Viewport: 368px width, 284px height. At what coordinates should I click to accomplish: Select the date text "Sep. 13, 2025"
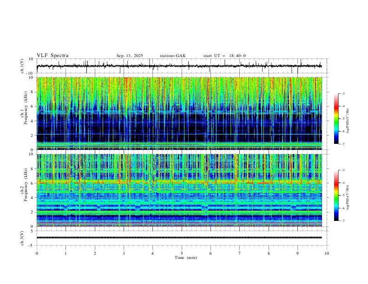tap(130, 56)
